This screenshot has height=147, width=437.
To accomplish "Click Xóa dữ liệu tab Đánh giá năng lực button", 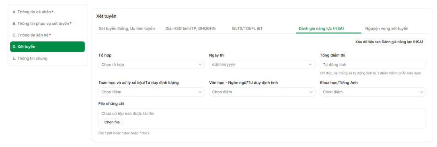I will point(389,42).
